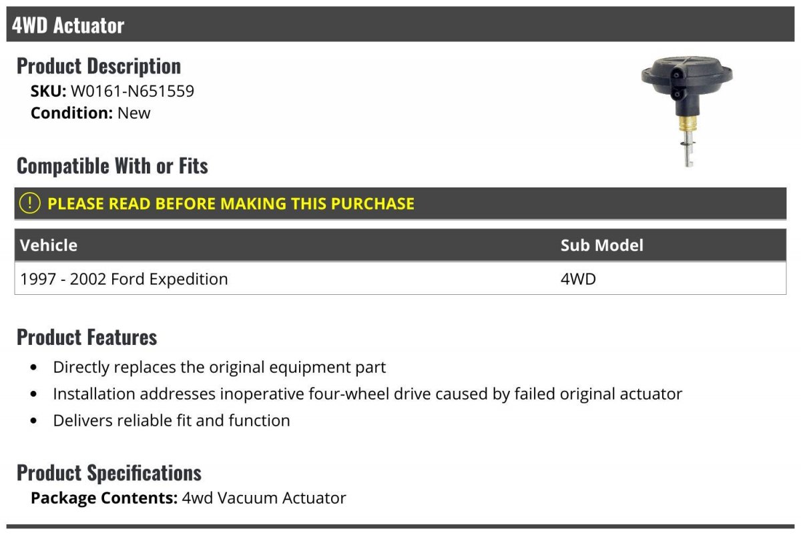This screenshot has width=801, height=535.
Task: Click the Product Specifications heading
Action: click(109, 472)
